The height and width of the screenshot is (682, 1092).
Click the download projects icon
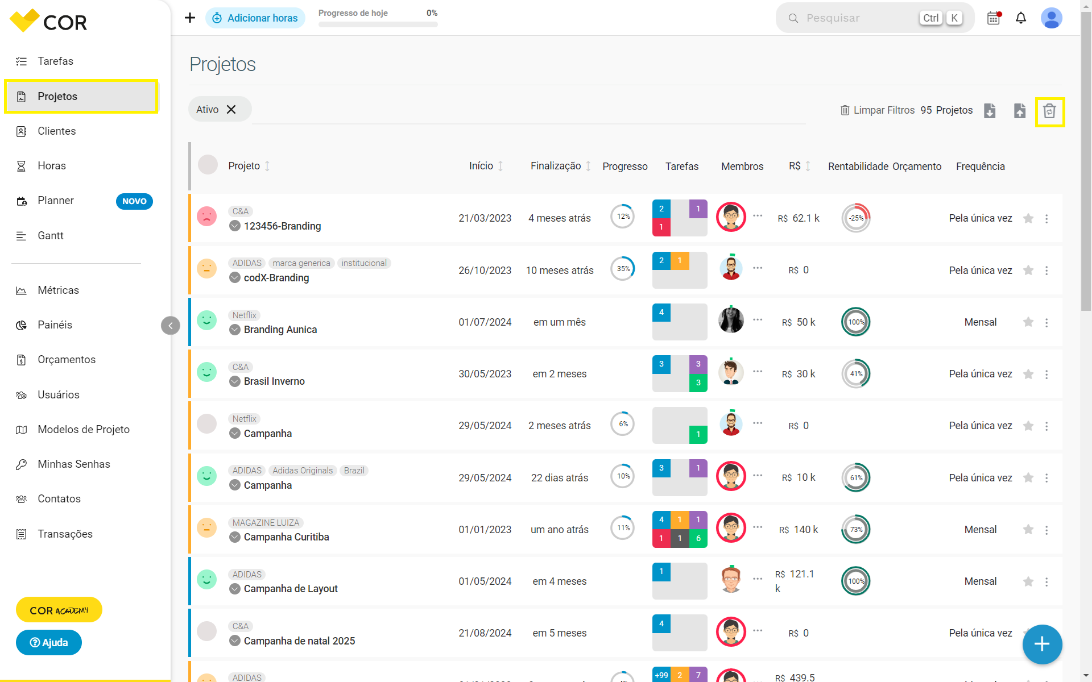990,110
